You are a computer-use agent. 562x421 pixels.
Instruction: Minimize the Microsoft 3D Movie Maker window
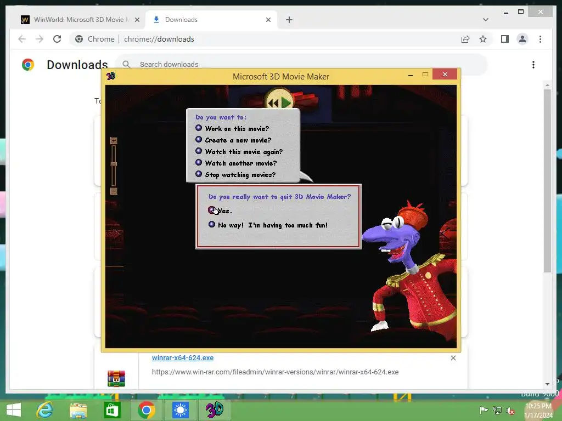411,75
